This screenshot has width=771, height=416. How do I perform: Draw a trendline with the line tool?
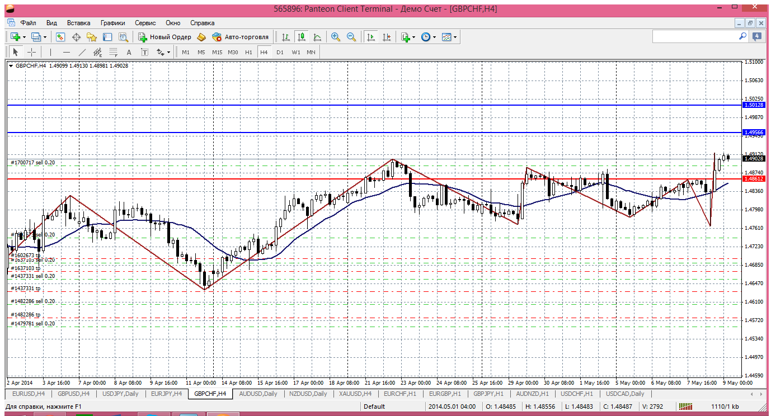point(82,52)
